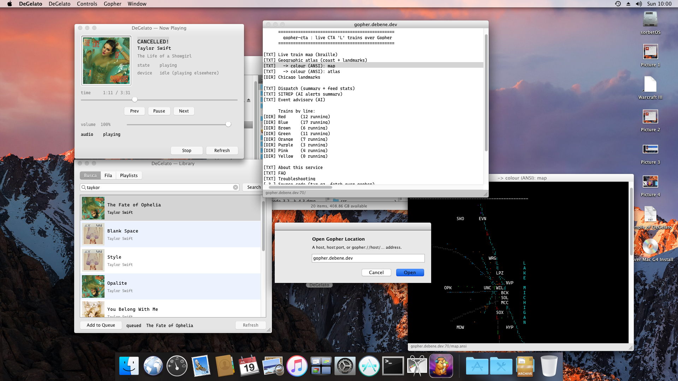Clear the taykor search field

[x=236, y=187]
